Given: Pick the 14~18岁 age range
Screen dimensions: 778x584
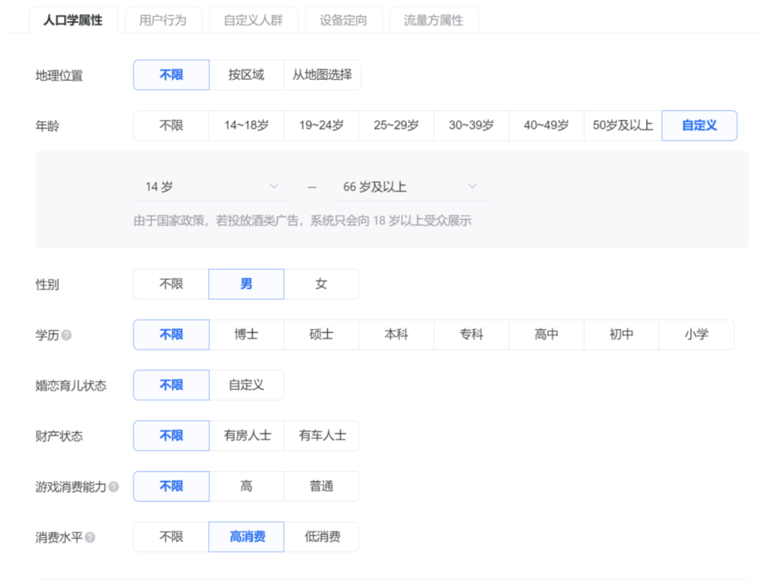Looking at the screenshot, I should (246, 125).
